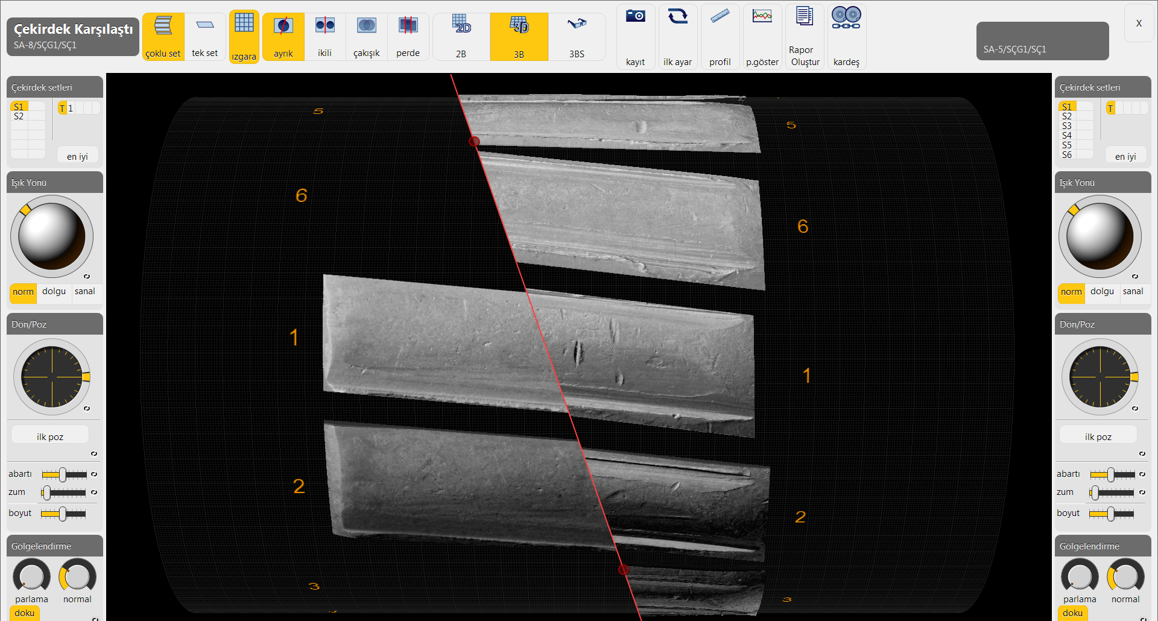This screenshot has height=621, width=1158.
Task: Click the left abartı slider
Action: pos(63,474)
